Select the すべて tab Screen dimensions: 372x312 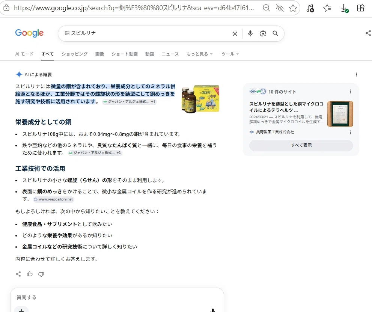[47, 54]
